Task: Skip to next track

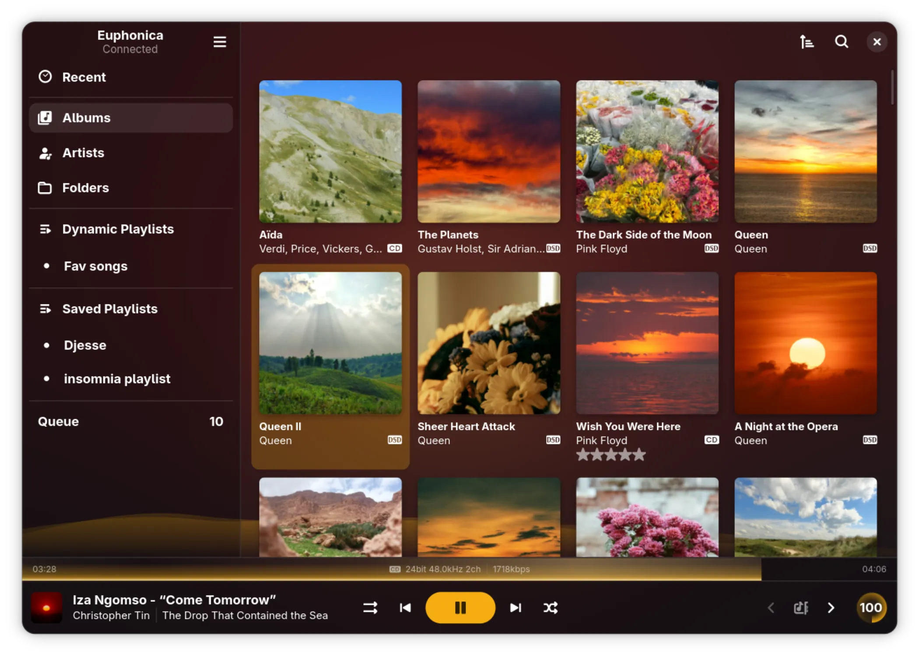Action: tap(516, 608)
